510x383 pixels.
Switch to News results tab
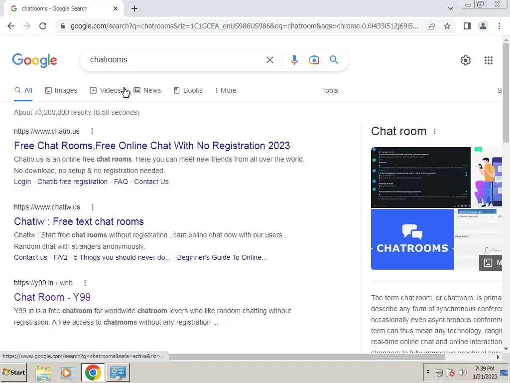pyautogui.click(x=147, y=91)
